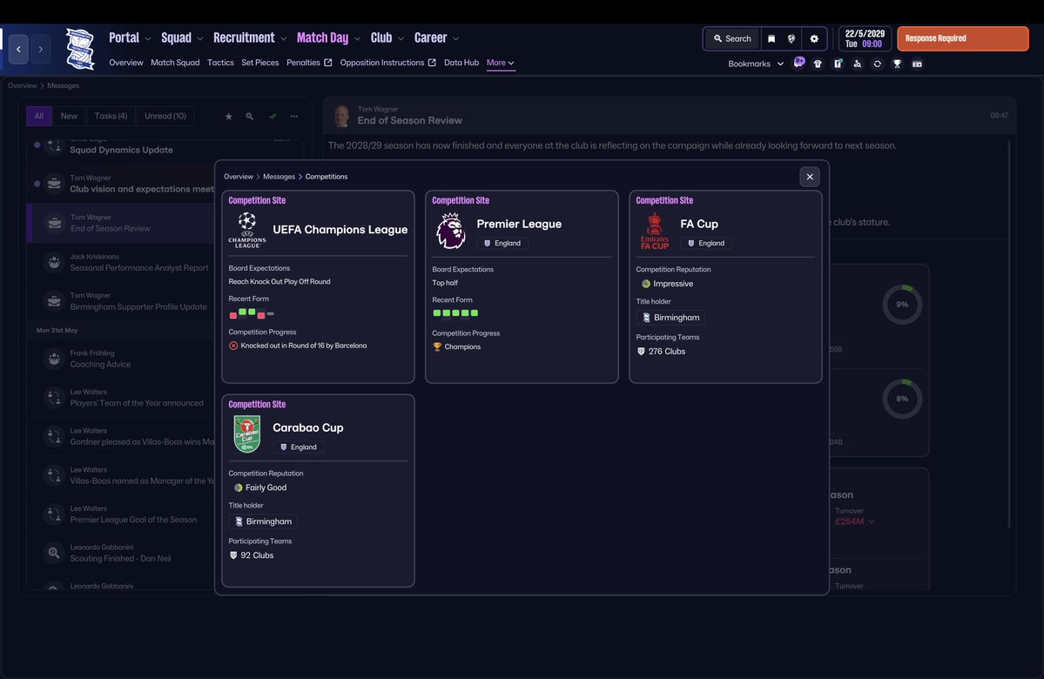Click the England tag under FA Cup
The width and height of the screenshot is (1044, 679).
point(706,243)
